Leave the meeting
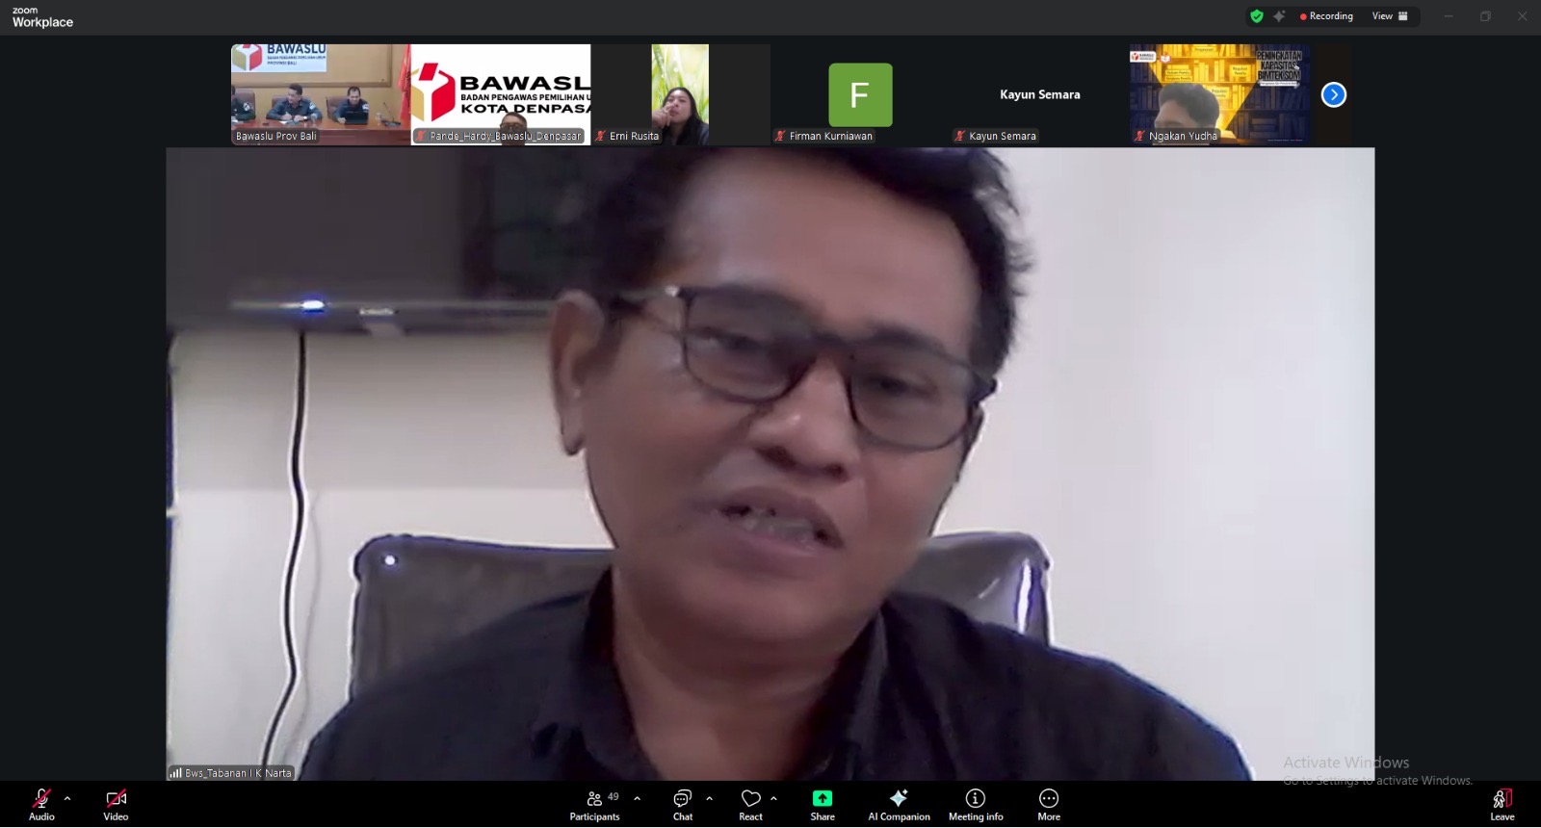The height and width of the screenshot is (828, 1541). (x=1502, y=804)
